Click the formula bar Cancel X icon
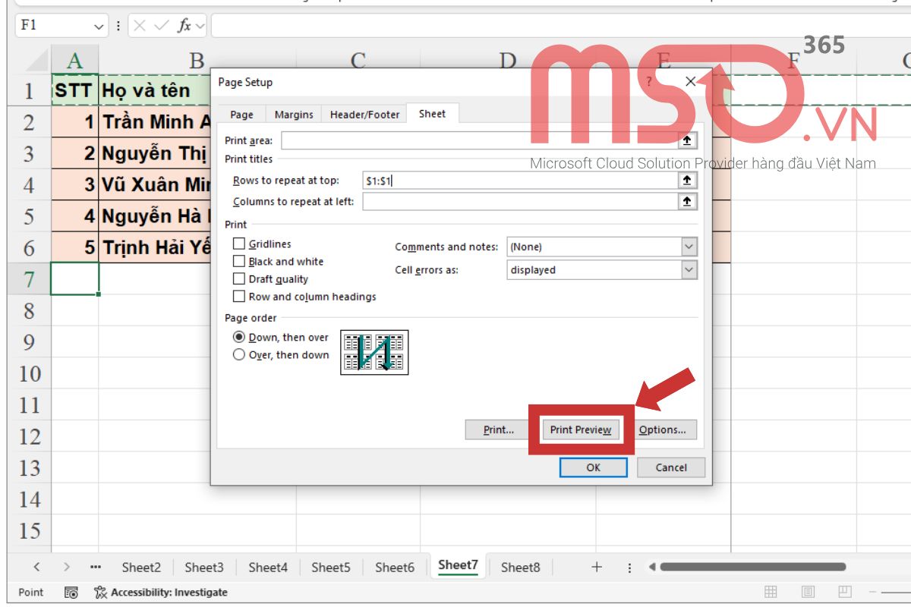Viewport: 911px width, 607px height. 140,25
